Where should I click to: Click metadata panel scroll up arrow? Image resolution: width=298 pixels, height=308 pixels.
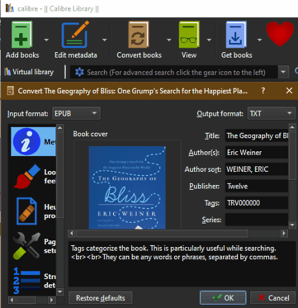[x=292, y=127]
